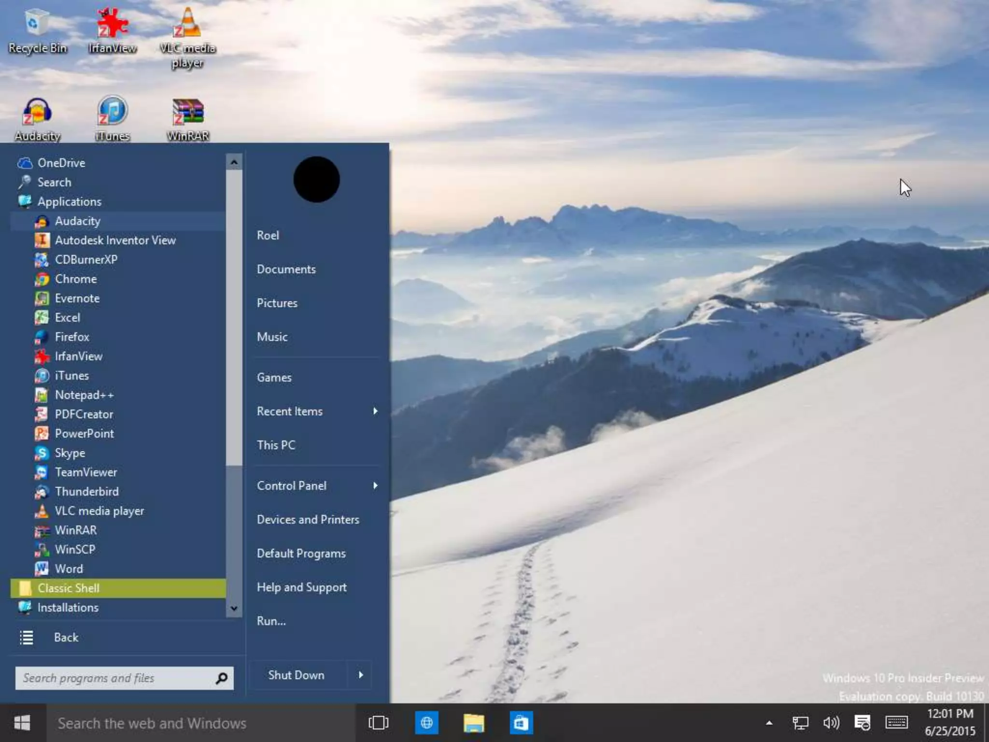This screenshot has height=742, width=989.
Task: Expand the Installations folder
Action: 118,607
